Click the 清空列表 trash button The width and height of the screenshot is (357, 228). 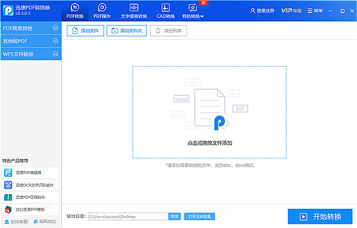click(x=168, y=31)
